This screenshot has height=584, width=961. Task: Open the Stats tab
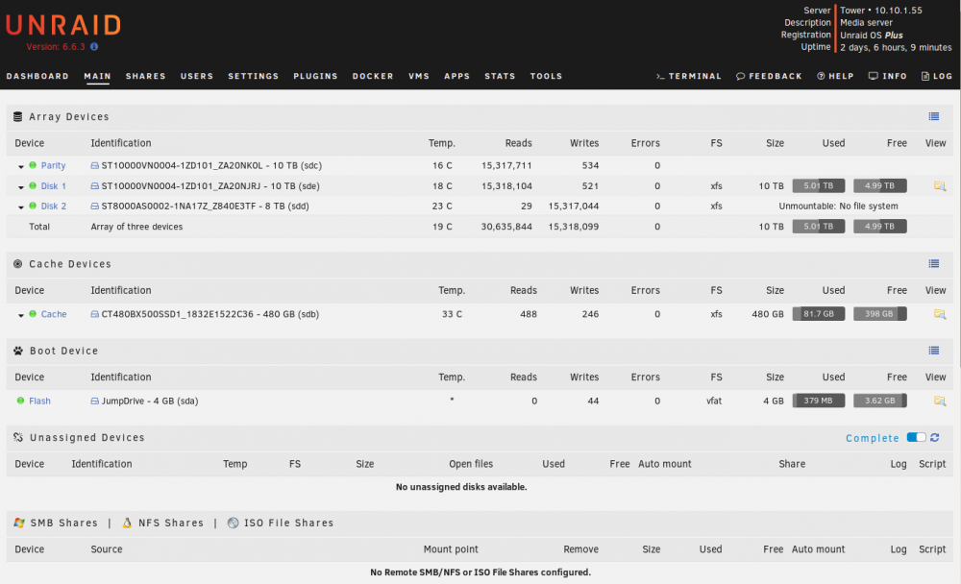point(500,76)
